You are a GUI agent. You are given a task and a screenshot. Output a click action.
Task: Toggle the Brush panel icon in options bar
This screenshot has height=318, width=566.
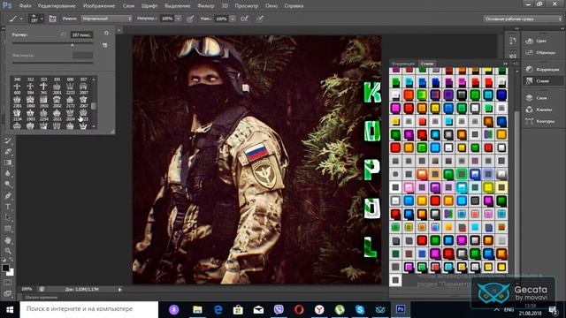click(53, 19)
